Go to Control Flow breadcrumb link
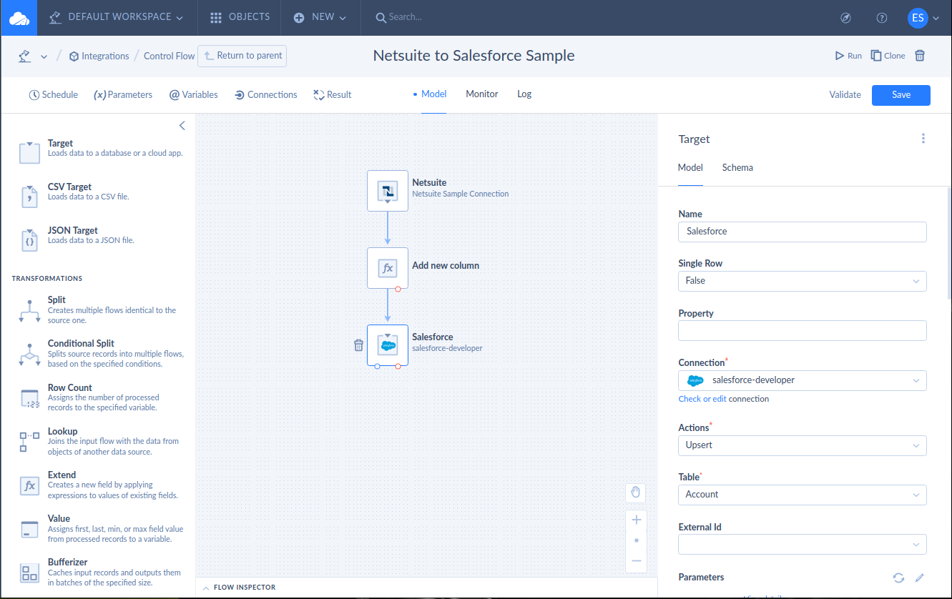The image size is (952, 599). click(169, 56)
